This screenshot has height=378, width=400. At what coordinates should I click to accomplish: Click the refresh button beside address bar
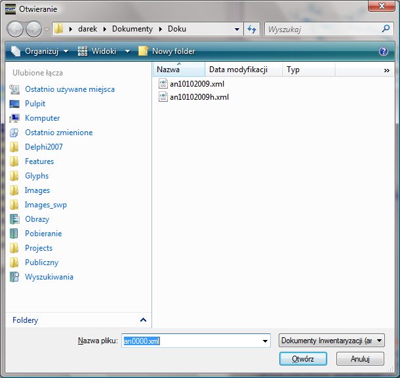click(252, 30)
